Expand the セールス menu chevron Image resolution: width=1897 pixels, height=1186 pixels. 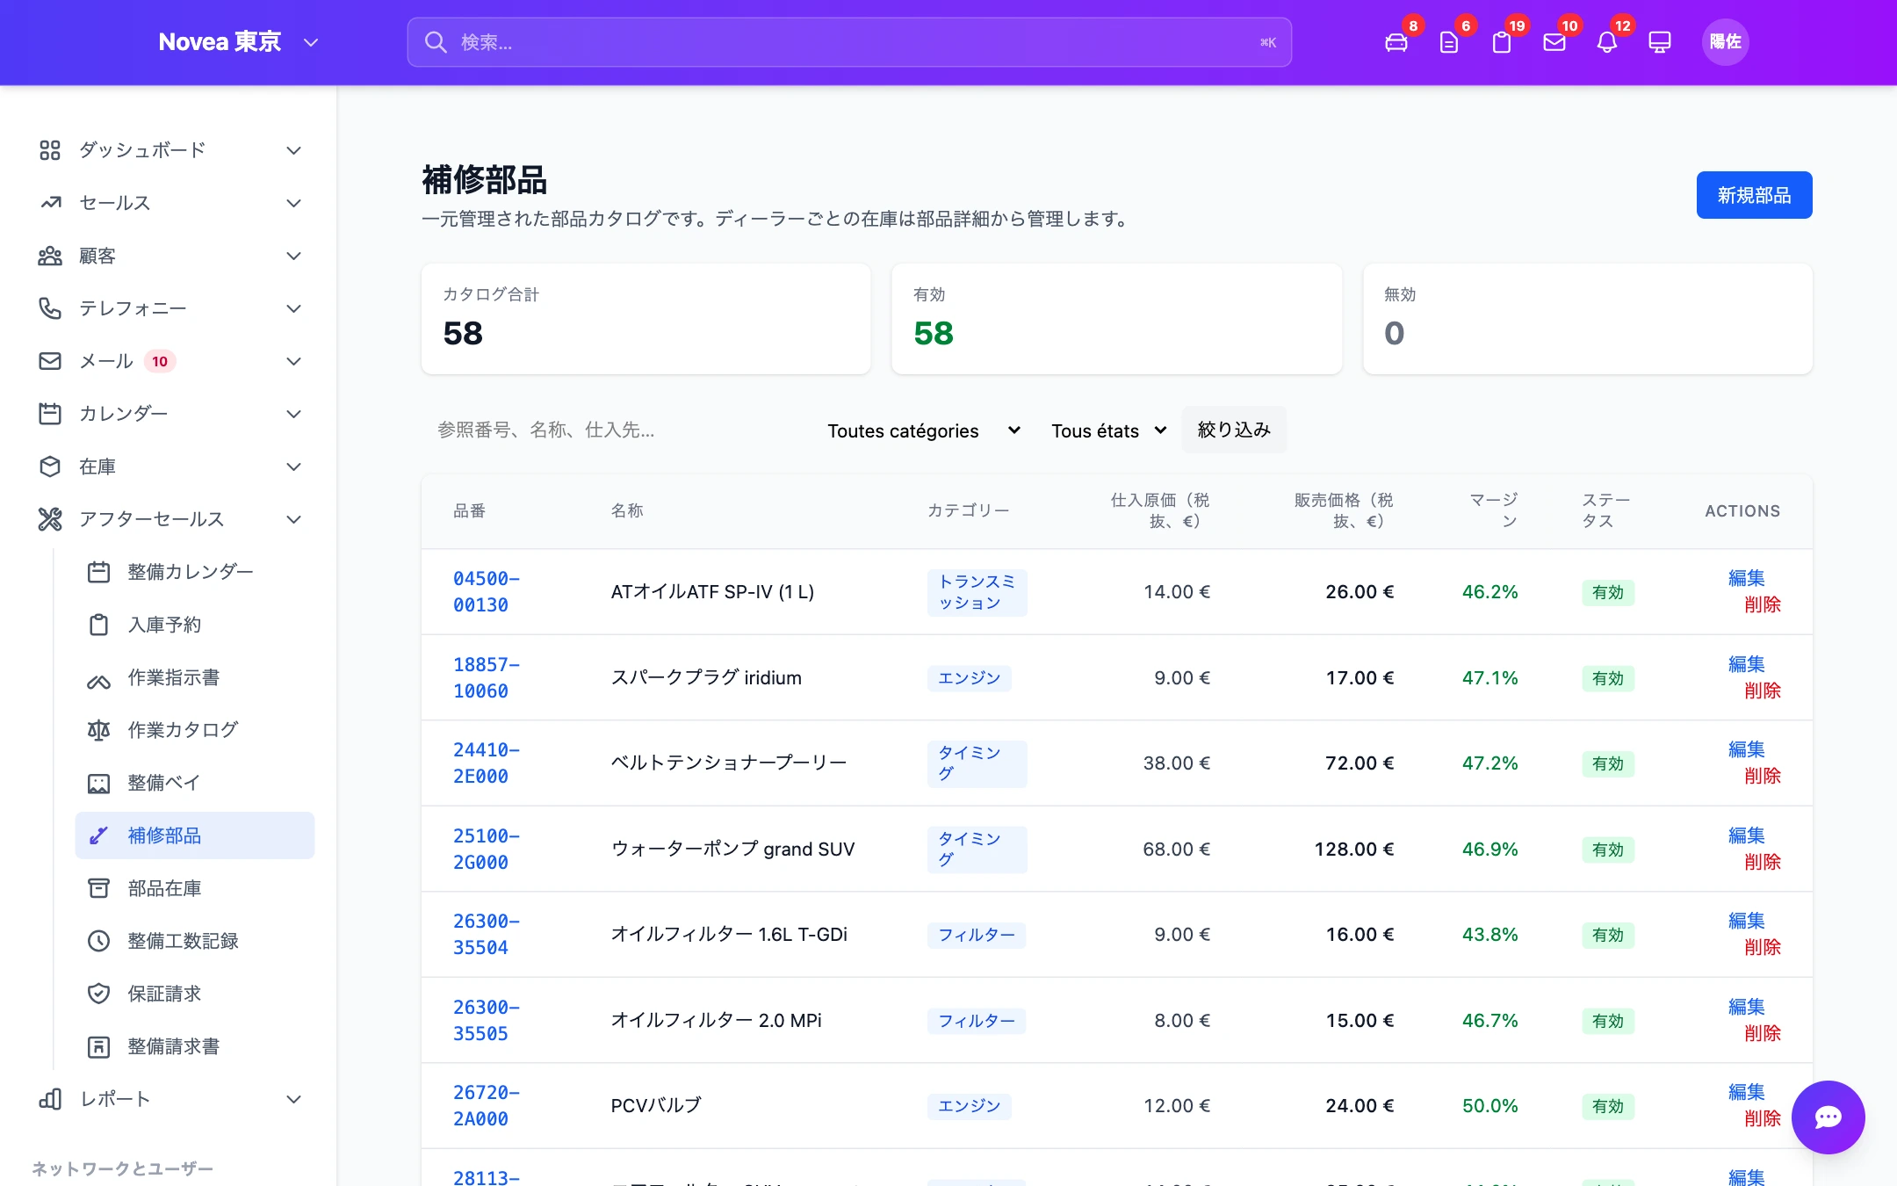(294, 203)
